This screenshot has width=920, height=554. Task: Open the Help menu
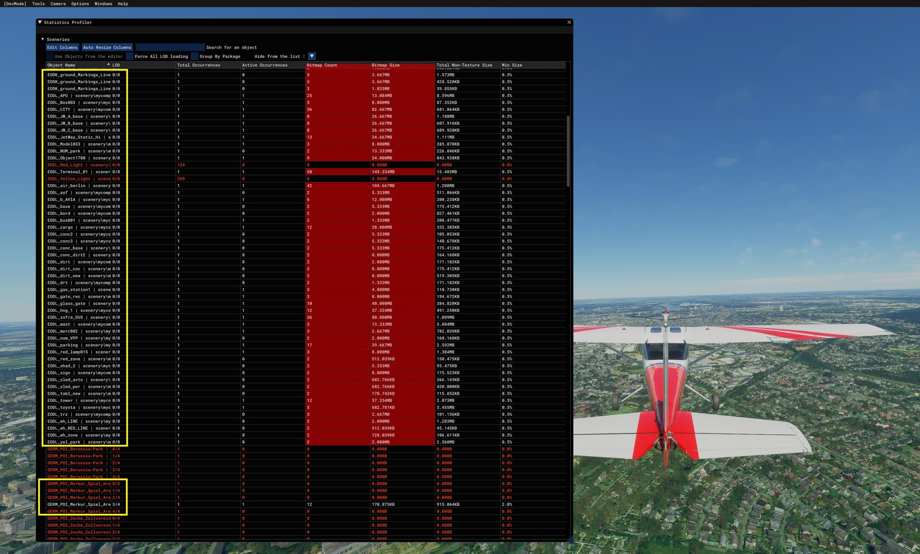coord(122,4)
